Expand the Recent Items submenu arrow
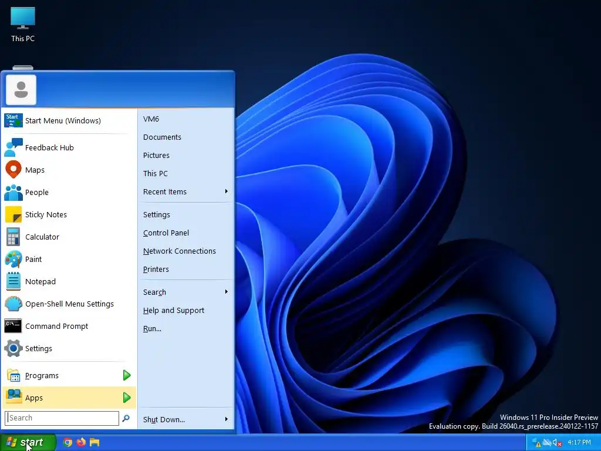601x451 pixels. (x=226, y=191)
